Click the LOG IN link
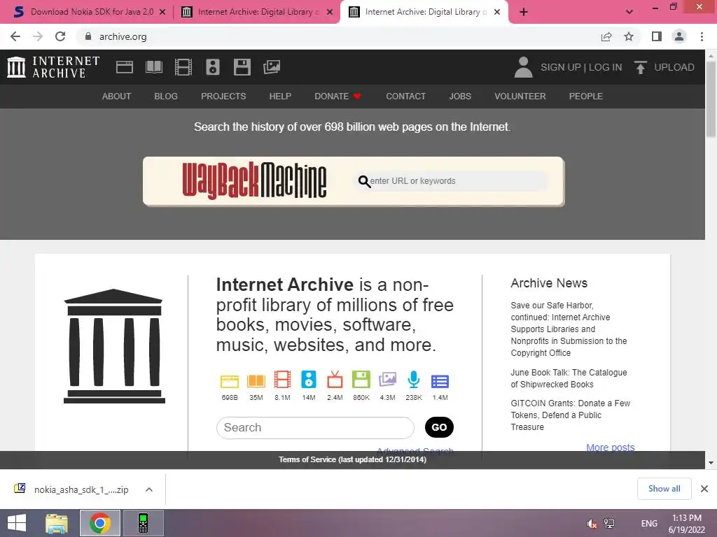The image size is (717, 537). 606,67
